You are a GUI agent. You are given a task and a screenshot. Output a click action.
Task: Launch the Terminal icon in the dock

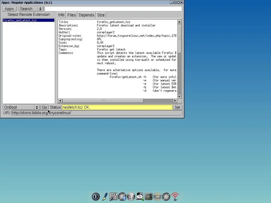click(148, 196)
